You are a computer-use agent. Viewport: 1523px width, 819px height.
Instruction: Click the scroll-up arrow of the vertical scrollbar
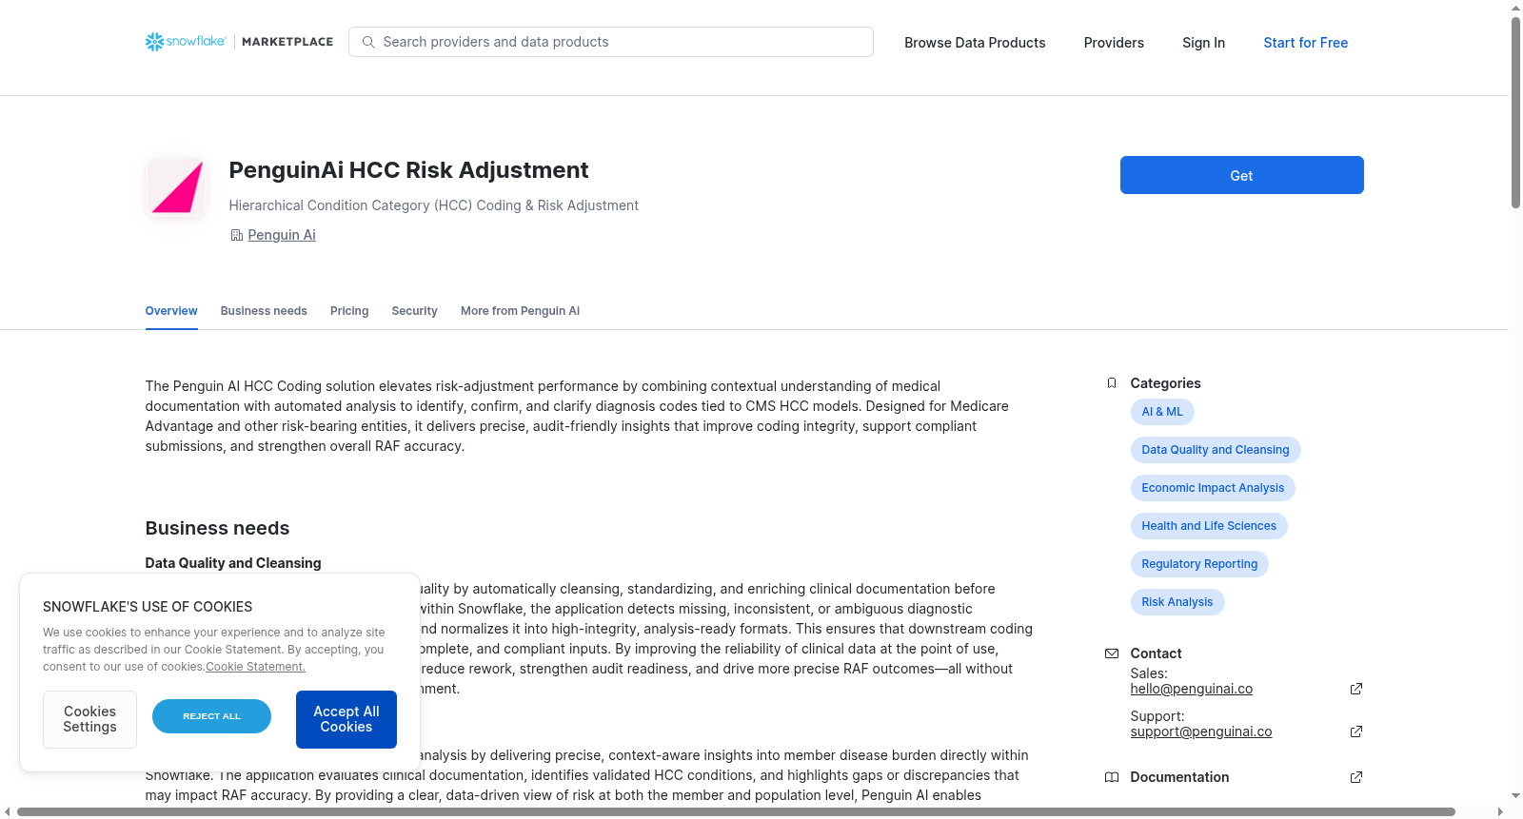(1515, 8)
